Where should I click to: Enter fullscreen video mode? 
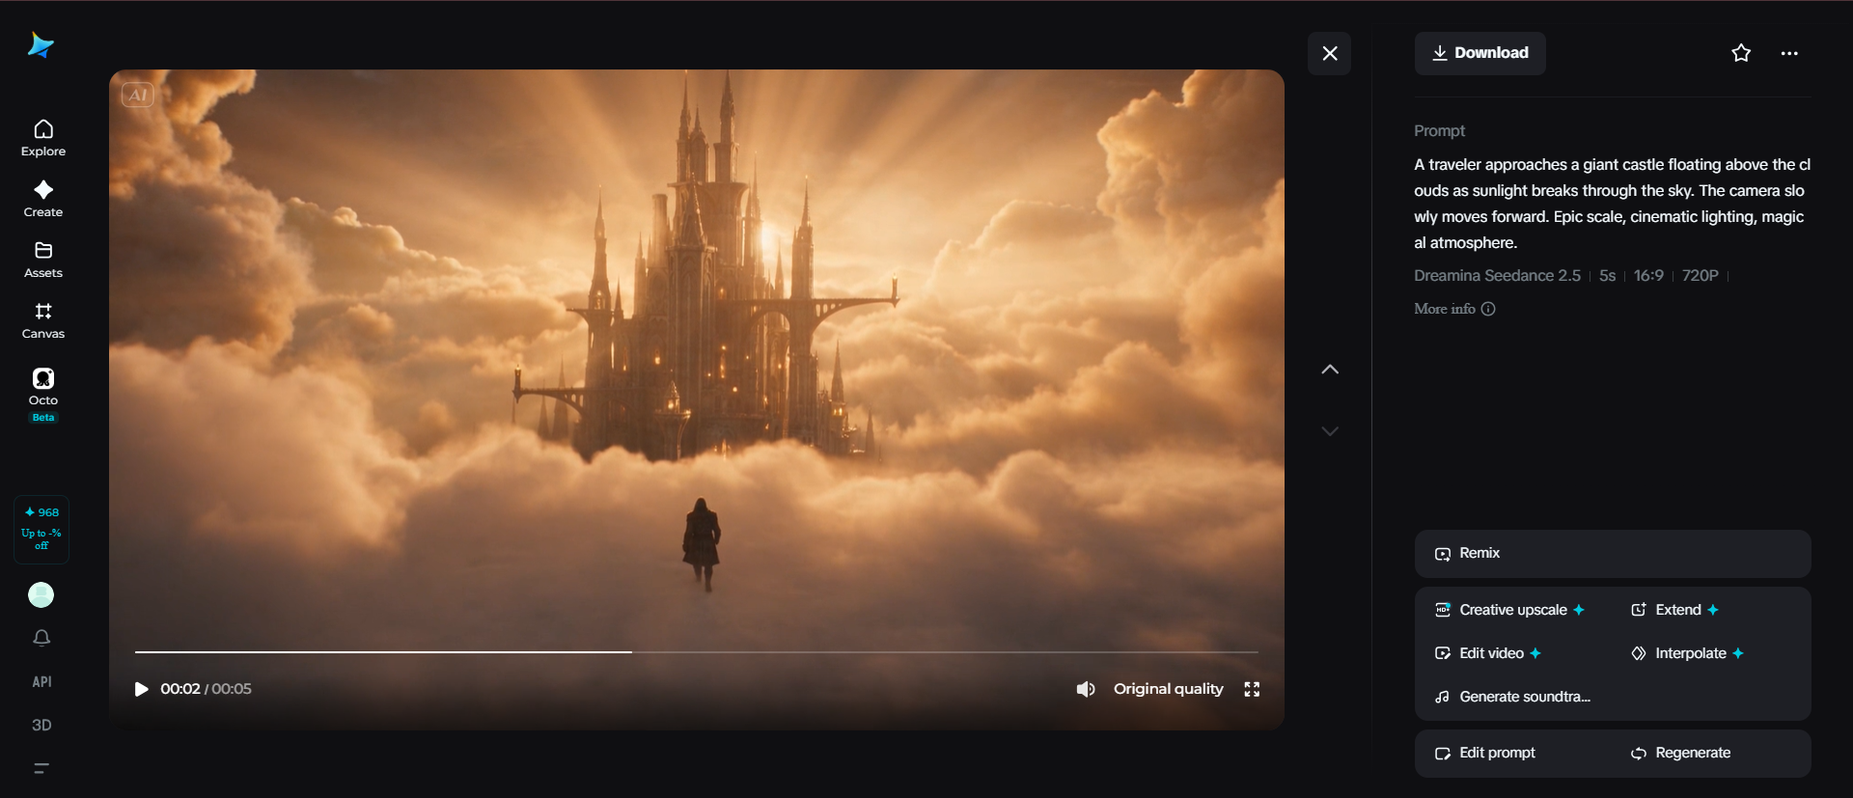1252,689
